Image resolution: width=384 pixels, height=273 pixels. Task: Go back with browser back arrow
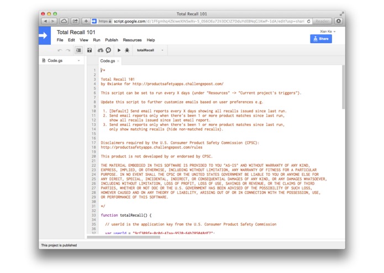click(45, 22)
